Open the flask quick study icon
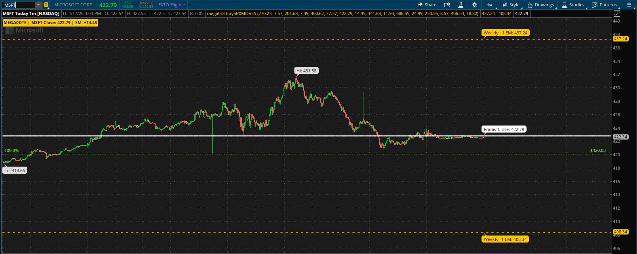637x254 pixels. click(461, 5)
